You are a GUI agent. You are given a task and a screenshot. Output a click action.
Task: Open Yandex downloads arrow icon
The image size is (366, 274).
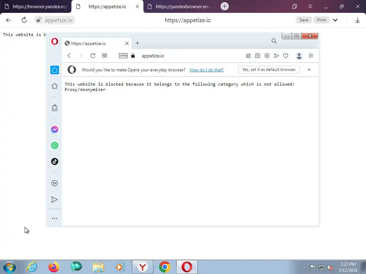click(357, 20)
